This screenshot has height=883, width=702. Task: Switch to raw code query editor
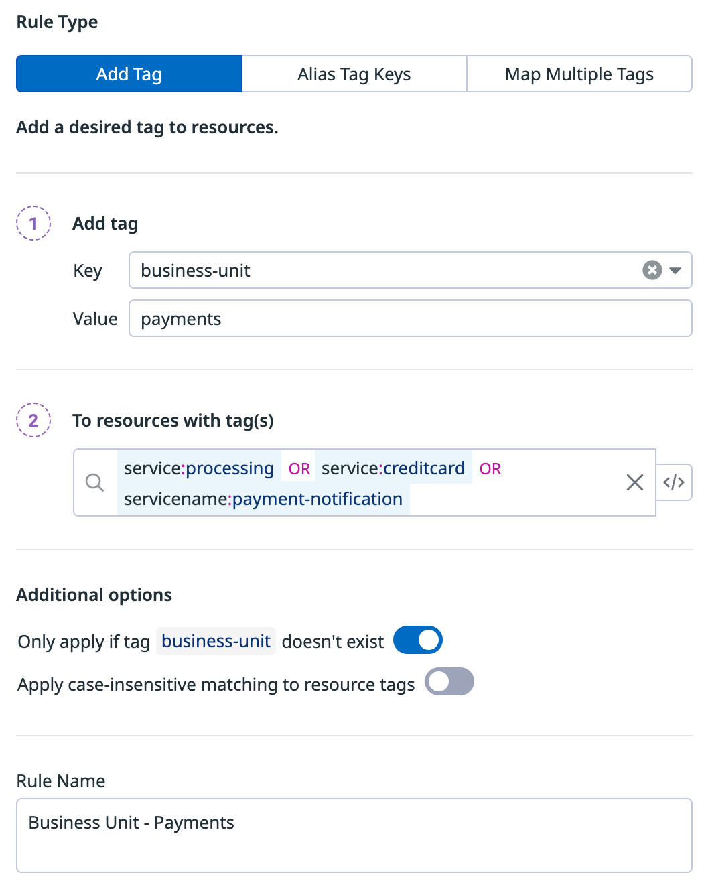[x=674, y=482]
